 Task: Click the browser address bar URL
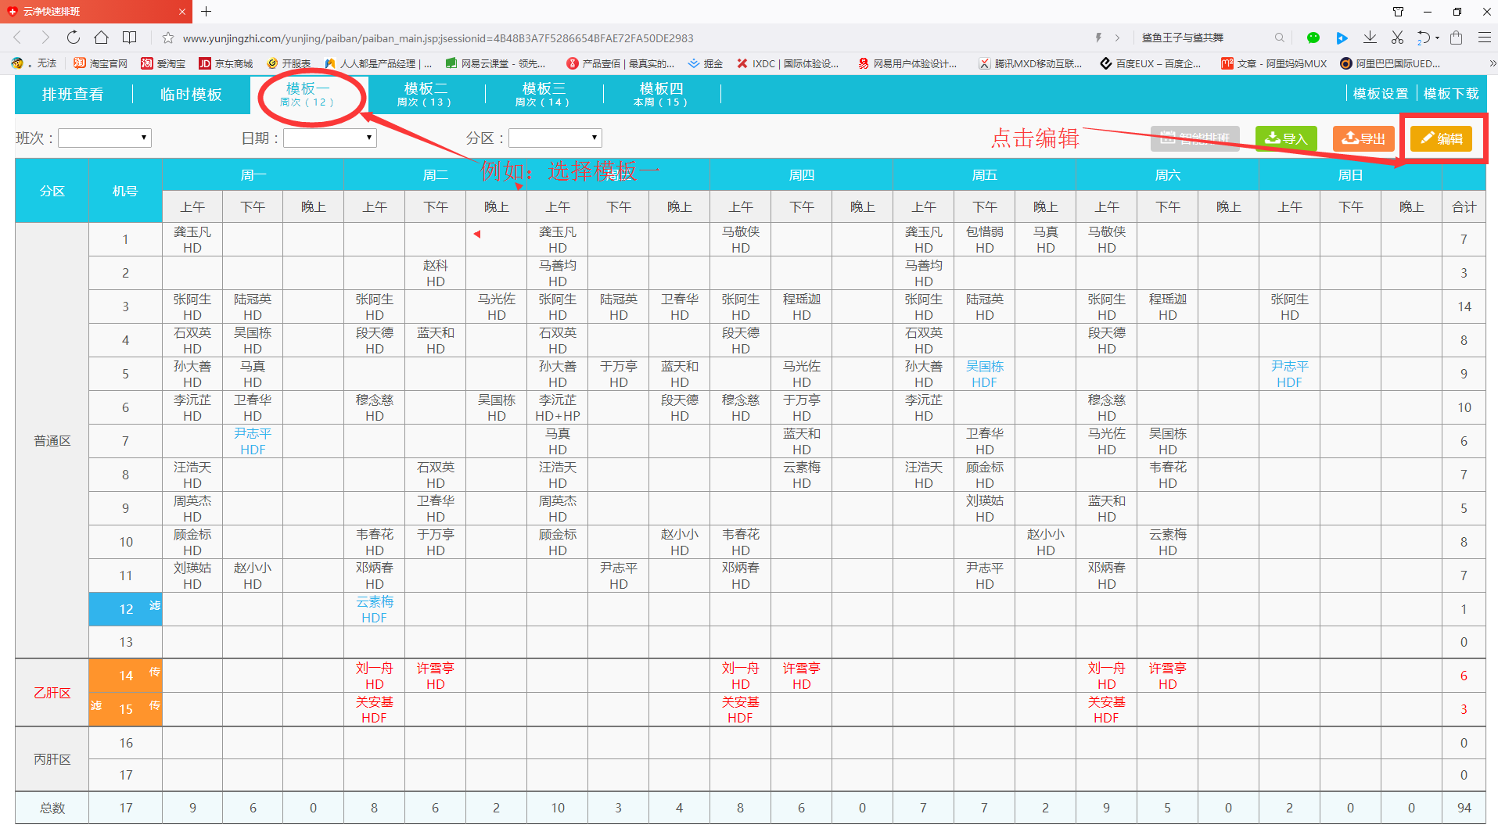click(x=438, y=38)
